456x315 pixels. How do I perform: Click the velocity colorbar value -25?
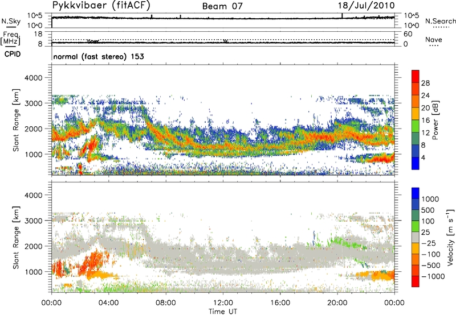click(429, 243)
